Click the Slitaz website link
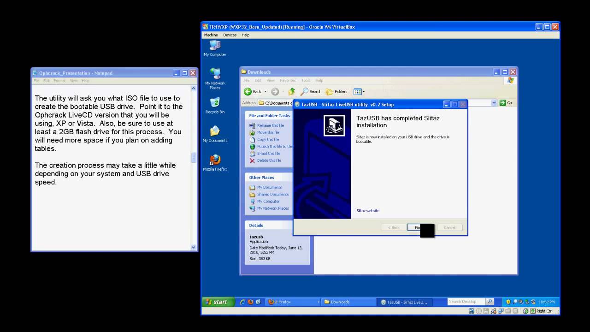Screen dimensions: 590x332 368,211
